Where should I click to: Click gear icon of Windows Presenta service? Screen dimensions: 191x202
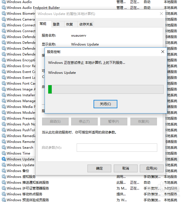point(4,118)
